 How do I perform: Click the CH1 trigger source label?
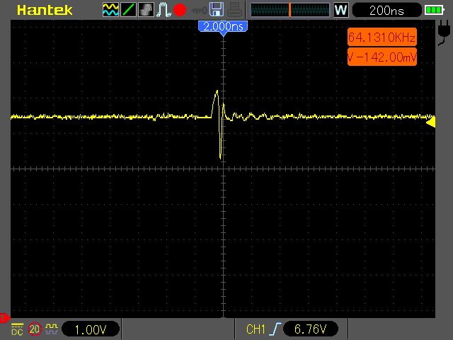(256, 329)
